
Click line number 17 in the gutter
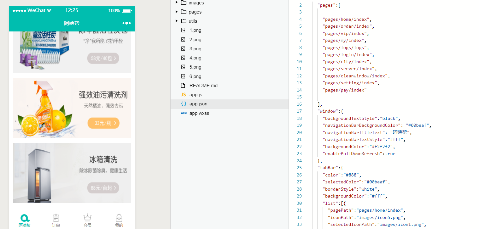[299, 111]
